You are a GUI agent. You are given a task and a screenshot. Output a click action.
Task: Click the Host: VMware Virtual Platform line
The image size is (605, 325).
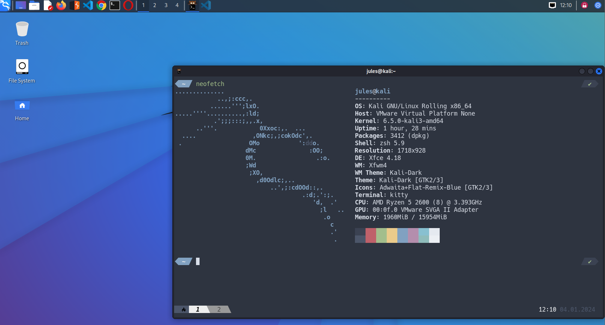415,114
